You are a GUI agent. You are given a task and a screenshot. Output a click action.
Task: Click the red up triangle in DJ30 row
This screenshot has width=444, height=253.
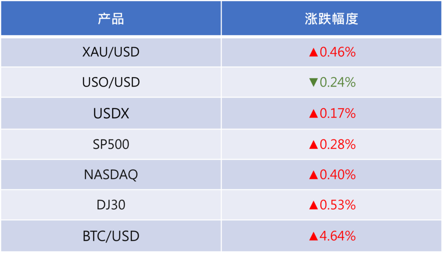(313, 205)
